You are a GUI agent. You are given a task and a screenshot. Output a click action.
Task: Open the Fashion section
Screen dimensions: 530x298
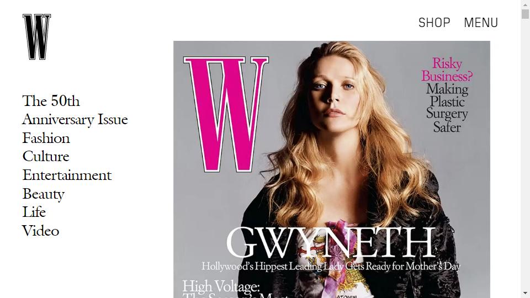(46, 138)
